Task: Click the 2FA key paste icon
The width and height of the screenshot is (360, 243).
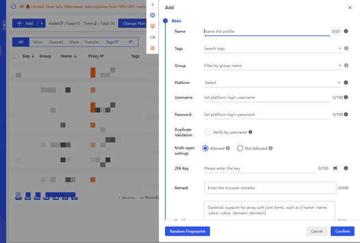Action: (336, 168)
